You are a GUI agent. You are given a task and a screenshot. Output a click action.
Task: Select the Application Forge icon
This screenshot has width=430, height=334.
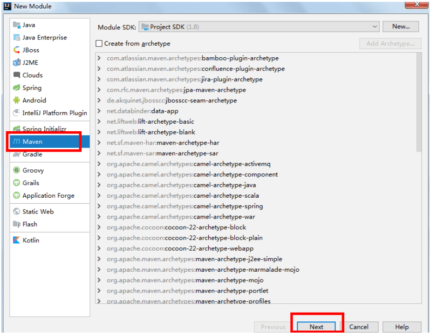17,195
